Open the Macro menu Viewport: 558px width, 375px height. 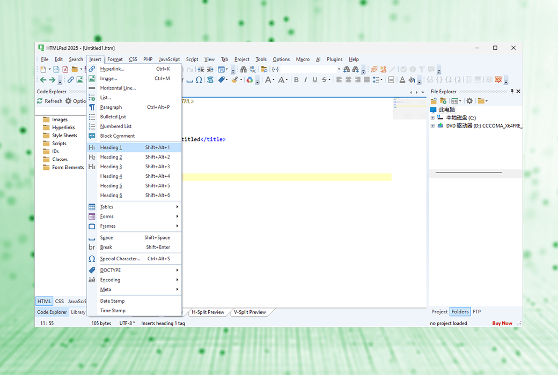(x=303, y=59)
